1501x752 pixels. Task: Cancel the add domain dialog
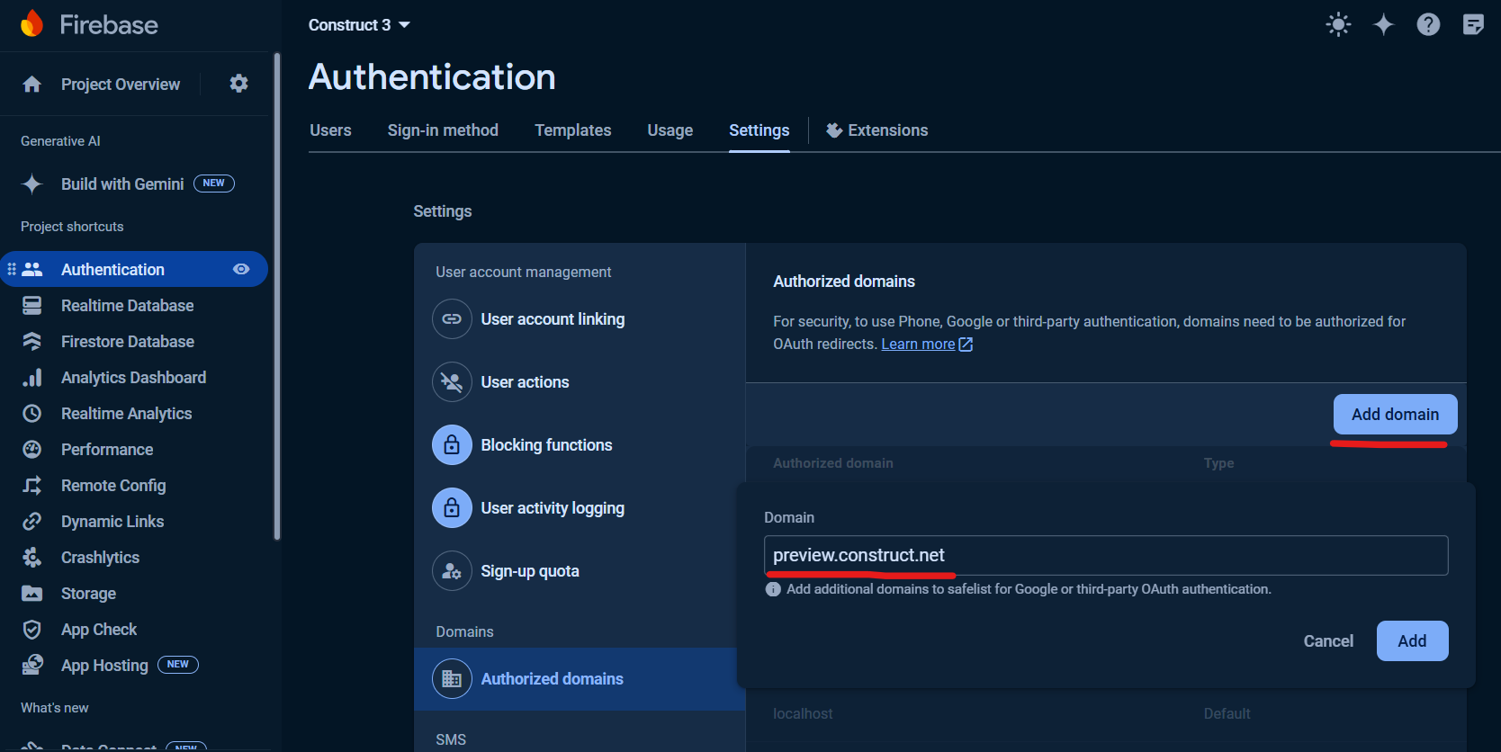[x=1328, y=641]
